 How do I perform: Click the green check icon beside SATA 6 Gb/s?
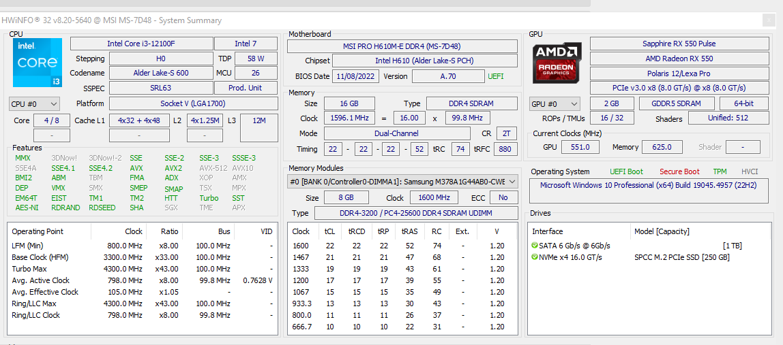tap(535, 245)
